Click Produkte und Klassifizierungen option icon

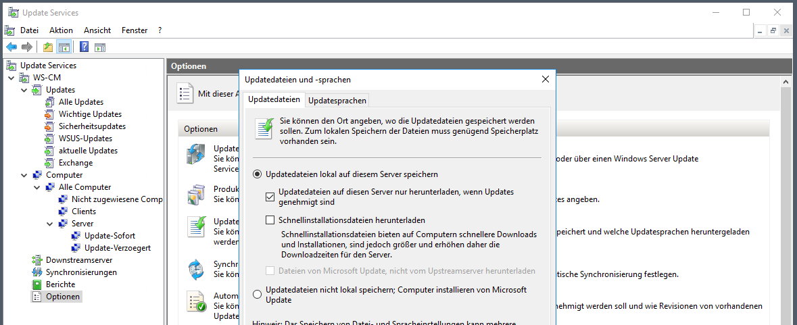click(195, 194)
